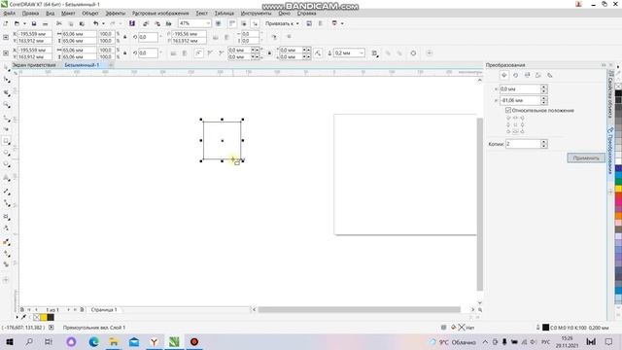Switch to the Welcome screen tab
The image size is (622, 350).
[34, 65]
